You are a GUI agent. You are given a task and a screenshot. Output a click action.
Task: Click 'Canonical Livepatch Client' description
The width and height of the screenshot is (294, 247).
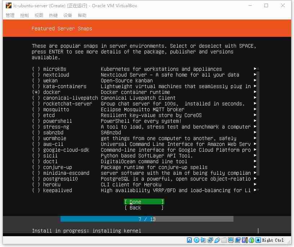pos(138,98)
